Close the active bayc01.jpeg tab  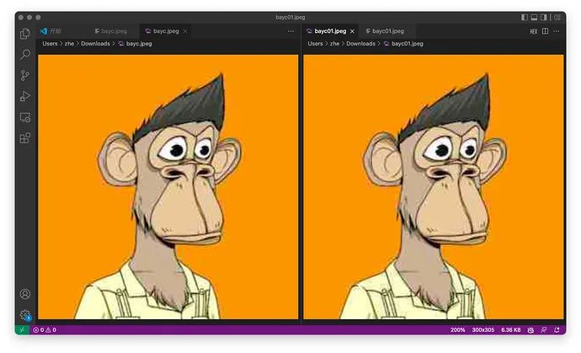pyautogui.click(x=352, y=31)
